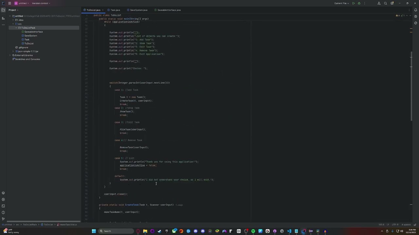Viewport: 419px width, 235px height.
Task: Select SaveSystem in project tree
Action: 29,36
